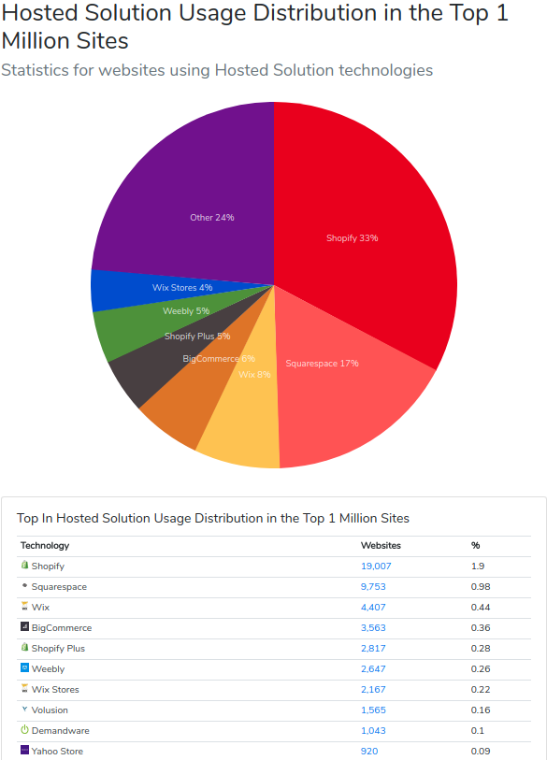Image resolution: width=547 pixels, height=760 pixels.
Task: Click the 3,563 websites count
Action: click(373, 627)
